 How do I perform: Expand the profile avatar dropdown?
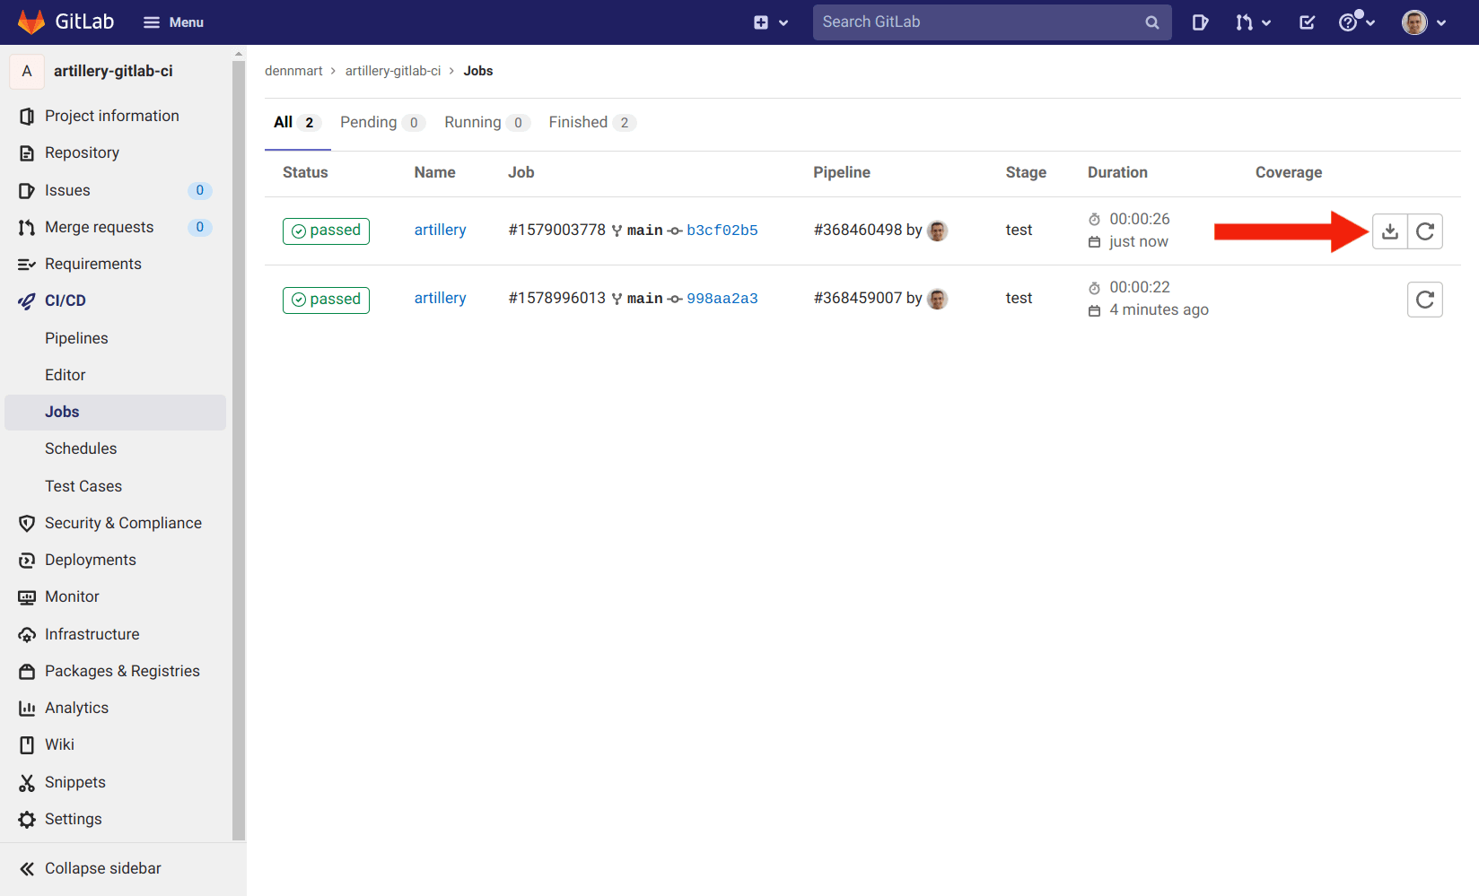(1416, 22)
